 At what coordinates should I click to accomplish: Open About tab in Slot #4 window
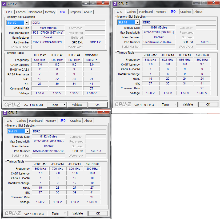pos(198,12)
